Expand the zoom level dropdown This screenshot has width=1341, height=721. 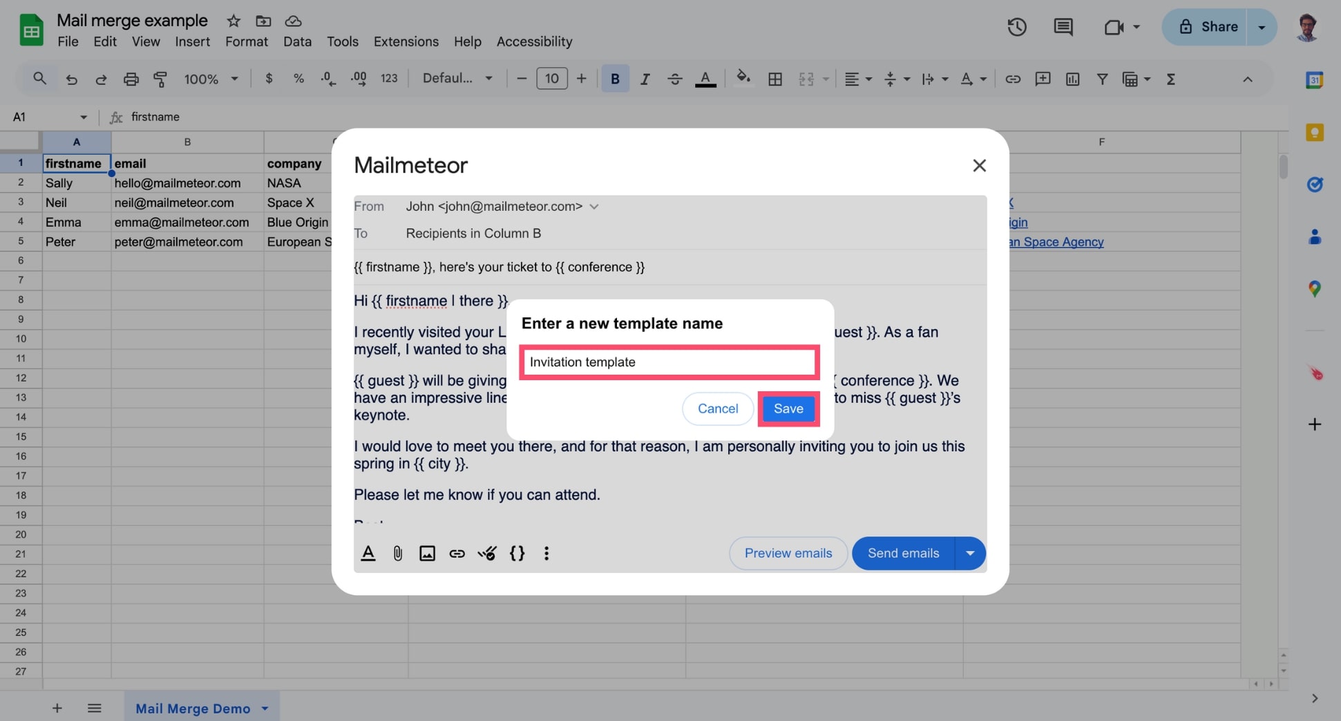(x=234, y=79)
